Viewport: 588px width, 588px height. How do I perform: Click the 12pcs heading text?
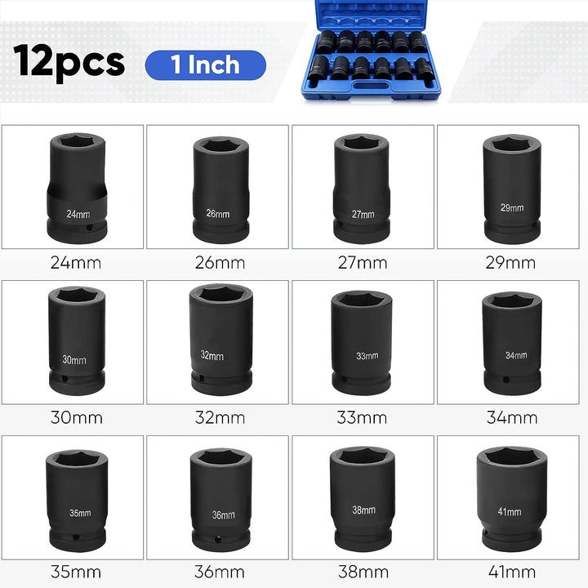click(69, 62)
